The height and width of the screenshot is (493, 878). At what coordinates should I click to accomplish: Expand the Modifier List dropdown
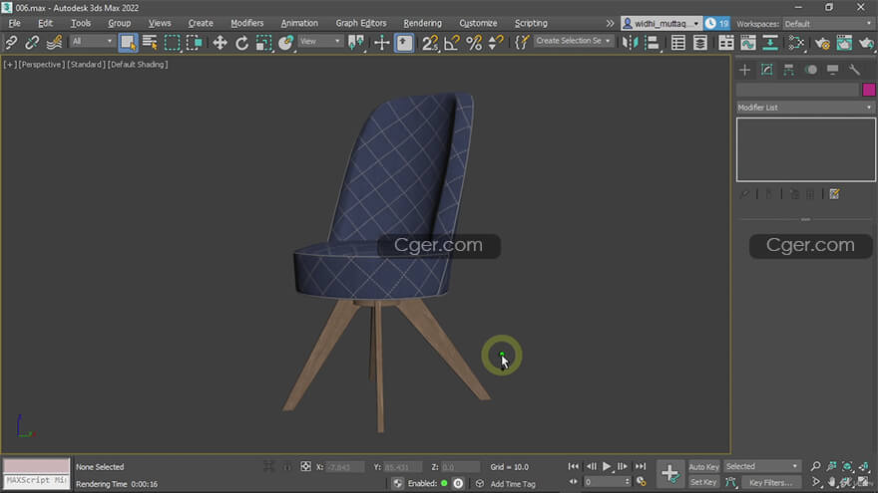tap(805, 108)
